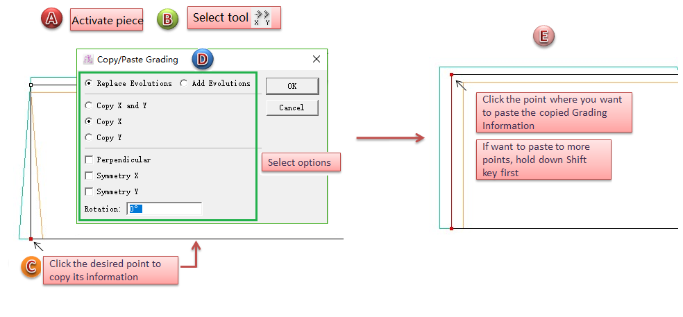Click inside the Rotation input field
The height and width of the screenshot is (317, 683).
(x=165, y=209)
